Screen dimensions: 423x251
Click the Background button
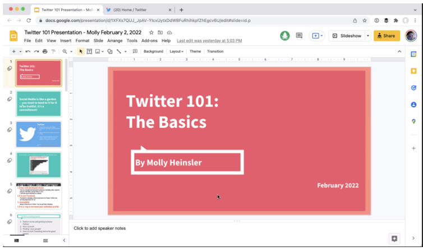click(153, 51)
